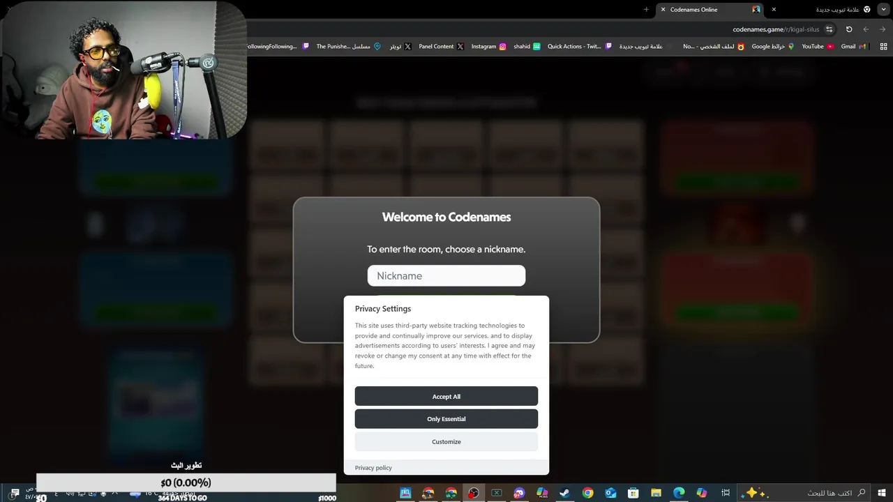Image resolution: width=893 pixels, height=502 pixels.
Task: Launch Microsoft Edge from taskbar
Action: pos(679,493)
